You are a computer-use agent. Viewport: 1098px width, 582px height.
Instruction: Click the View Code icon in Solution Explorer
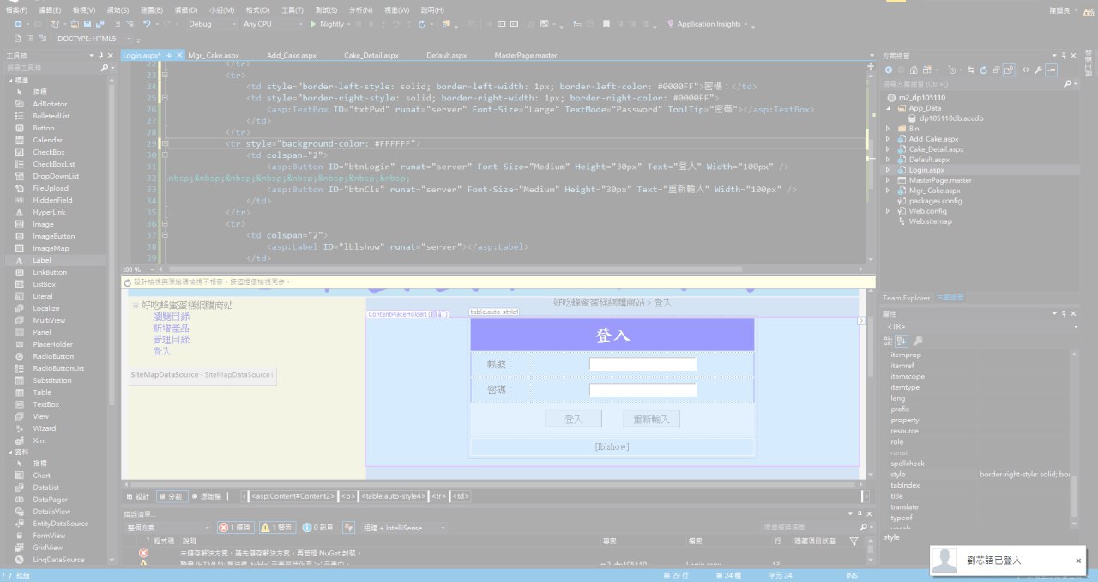1024,70
